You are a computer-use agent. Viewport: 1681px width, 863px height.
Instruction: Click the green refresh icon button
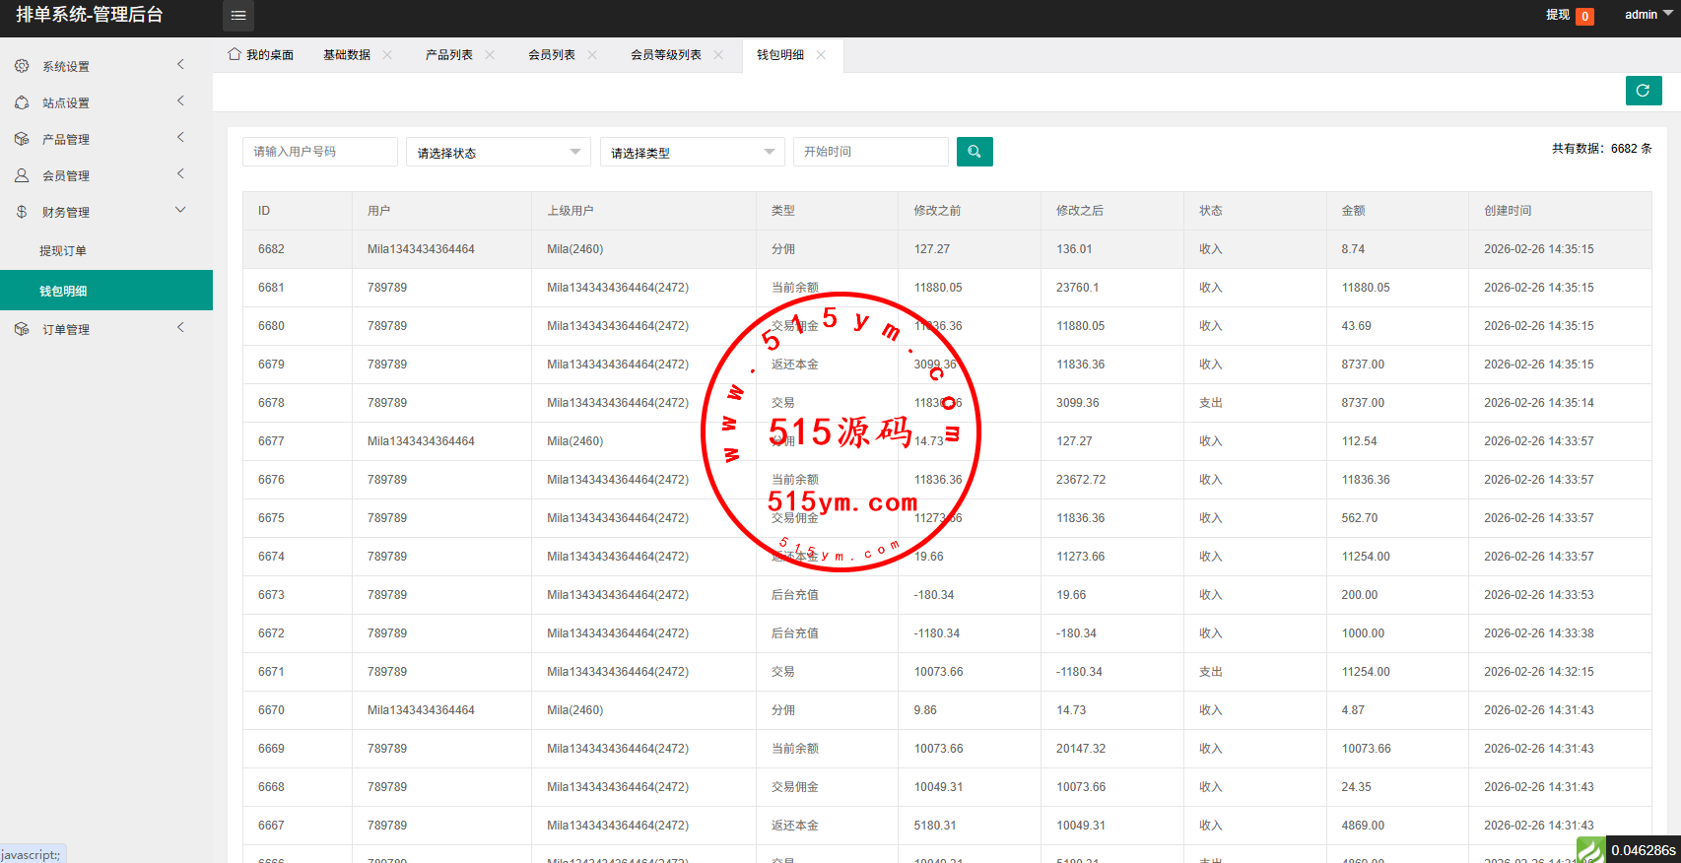[x=1643, y=91]
